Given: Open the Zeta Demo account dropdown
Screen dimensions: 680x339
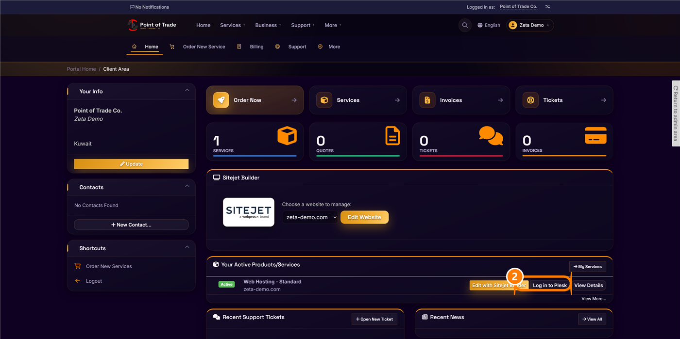Looking at the screenshot, I should click(530, 25).
